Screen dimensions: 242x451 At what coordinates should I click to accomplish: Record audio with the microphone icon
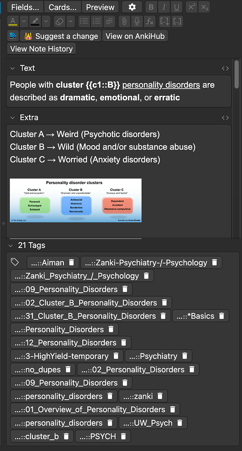coord(137,21)
